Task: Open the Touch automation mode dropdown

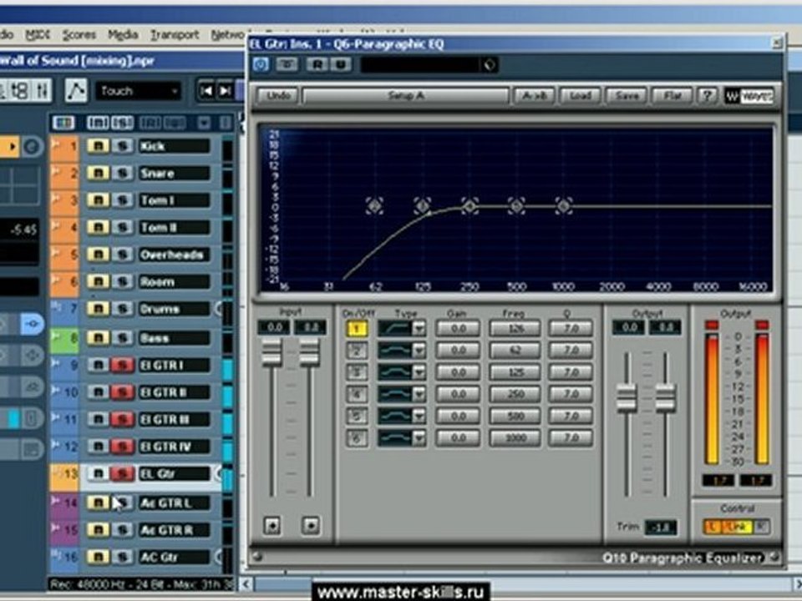Action: coord(139,91)
